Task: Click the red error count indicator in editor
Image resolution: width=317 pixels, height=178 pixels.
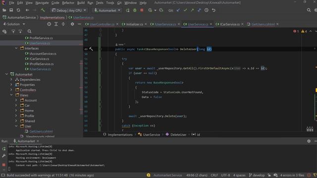Action: tap(296, 31)
